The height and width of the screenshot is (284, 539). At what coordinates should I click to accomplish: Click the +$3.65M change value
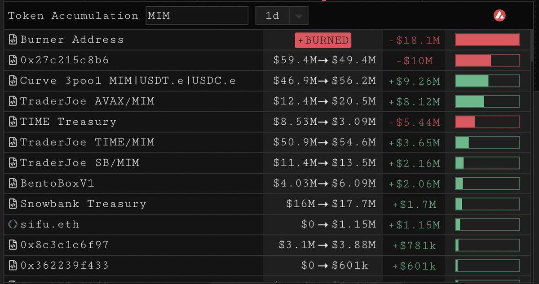coord(414,143)
